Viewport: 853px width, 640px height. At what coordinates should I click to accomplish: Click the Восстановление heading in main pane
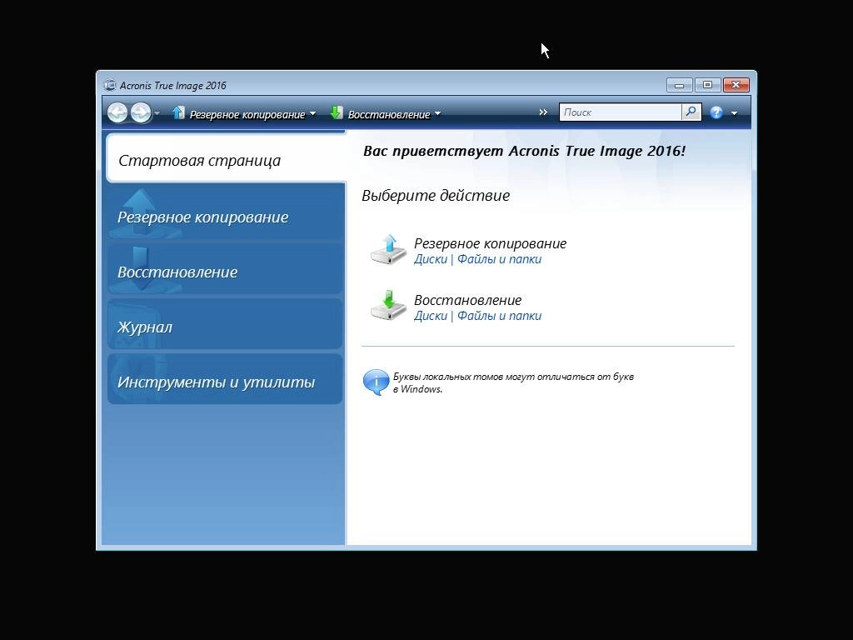(468, 300)
